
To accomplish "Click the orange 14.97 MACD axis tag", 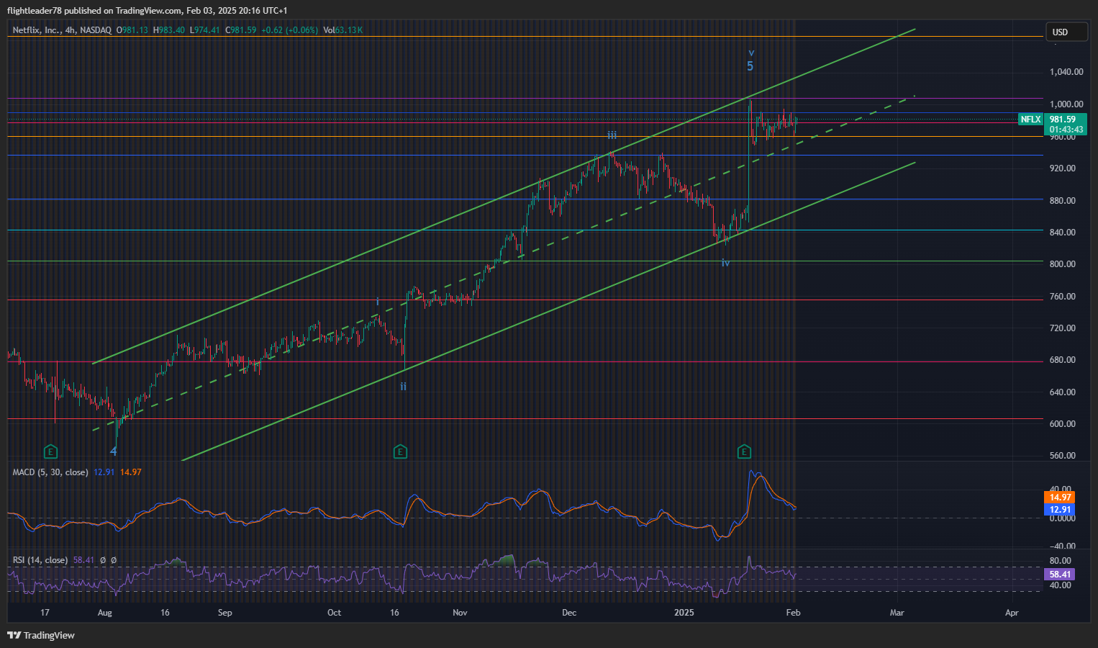I will pyautogui.click(x=1060, y=498).
